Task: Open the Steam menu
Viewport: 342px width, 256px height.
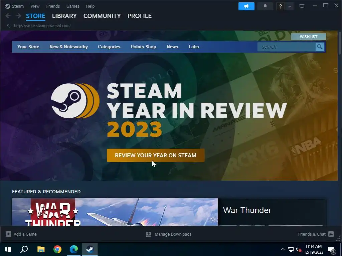Action: (18, 6)
